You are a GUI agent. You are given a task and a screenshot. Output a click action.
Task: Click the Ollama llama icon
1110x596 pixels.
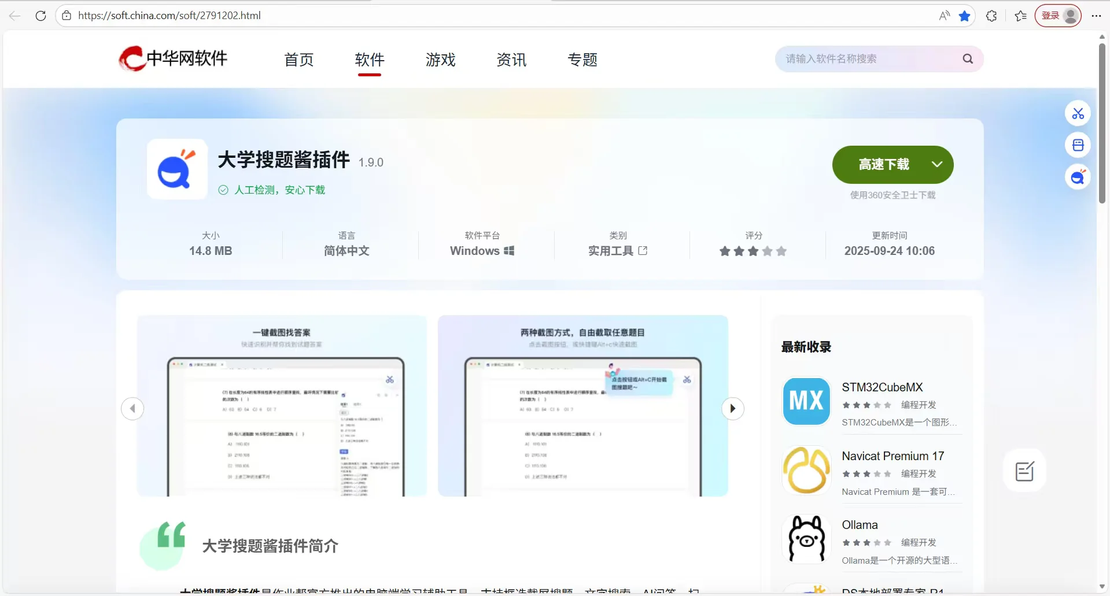pos(805,538)
